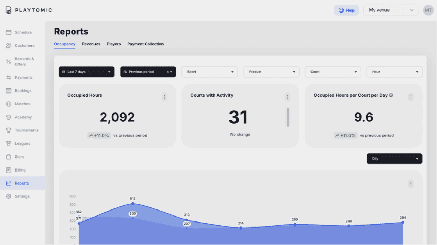Click info icon beside Occupied Hours per Court
Screen dimensions: 437x245
[391, 95]
